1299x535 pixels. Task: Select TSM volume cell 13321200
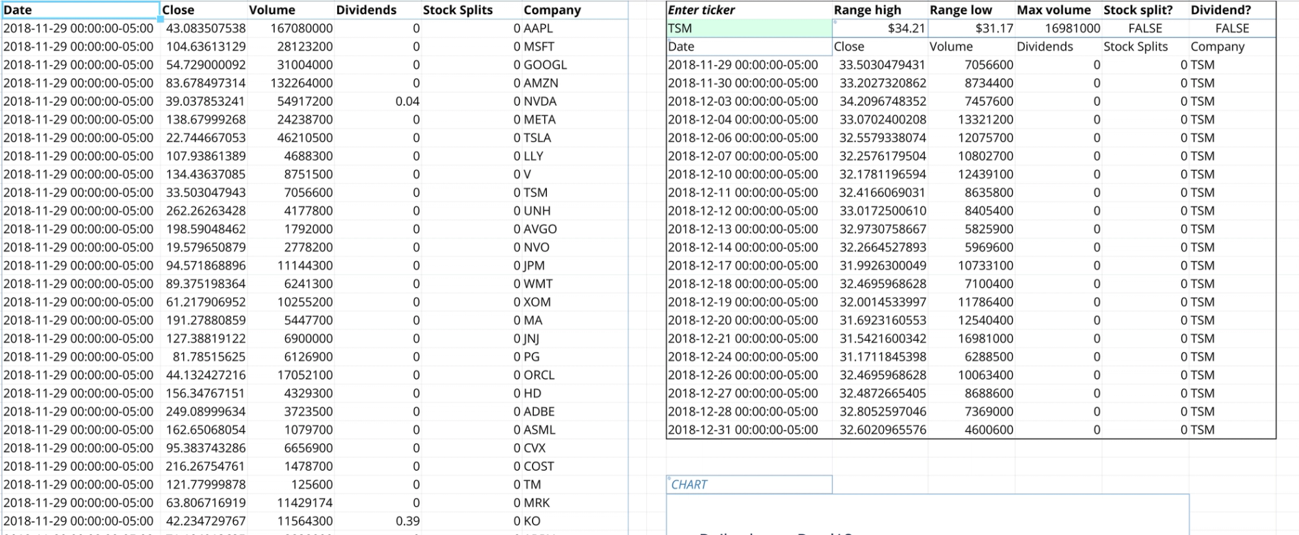coord(972,120)
